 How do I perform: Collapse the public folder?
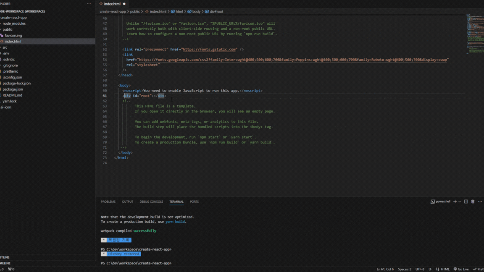8,30
